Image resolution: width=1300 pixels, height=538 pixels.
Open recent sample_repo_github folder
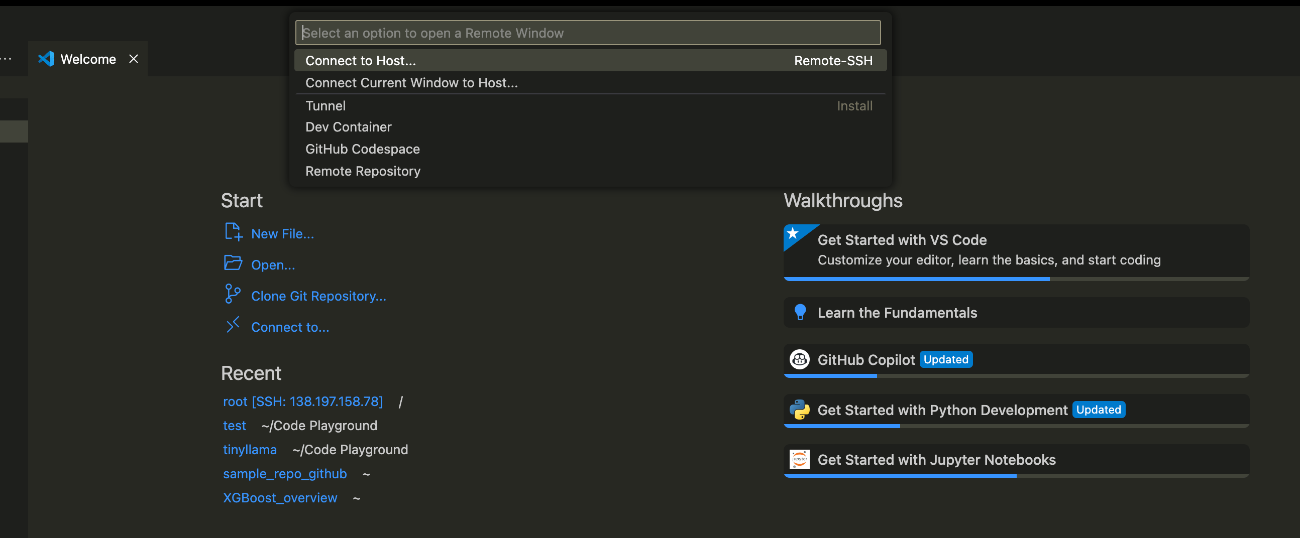(x=285, y=474)
